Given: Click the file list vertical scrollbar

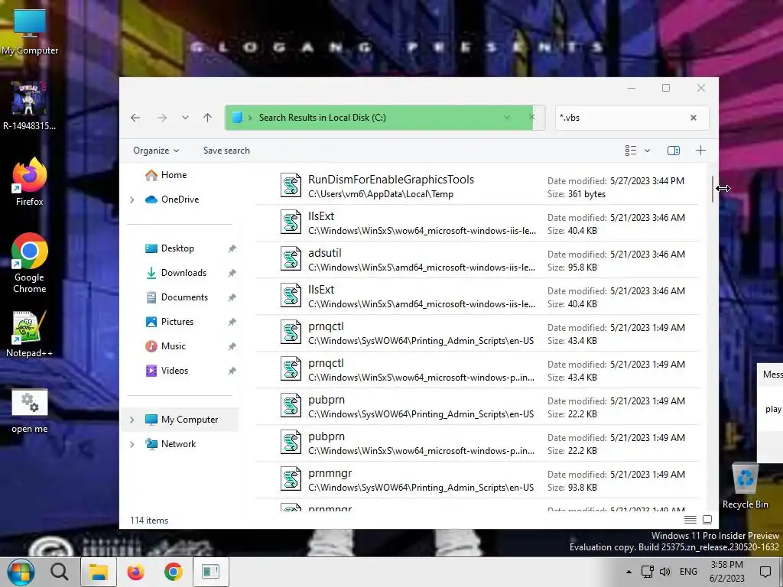Looking at the screenshot, I should 713,189.
